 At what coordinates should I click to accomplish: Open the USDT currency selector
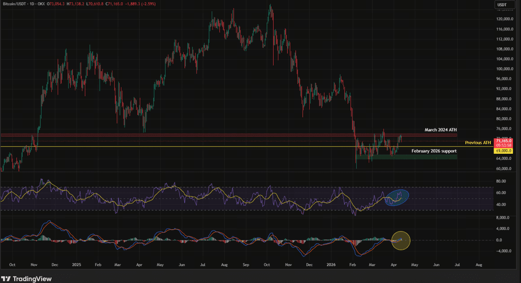504,5
